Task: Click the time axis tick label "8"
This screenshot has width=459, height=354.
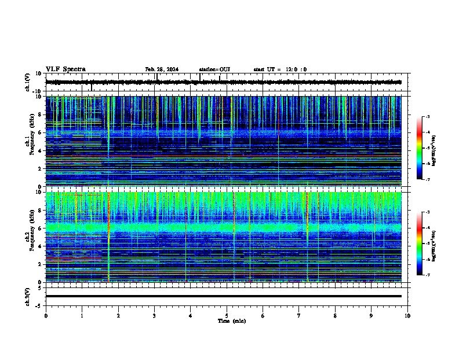Action: coord(335,316)
